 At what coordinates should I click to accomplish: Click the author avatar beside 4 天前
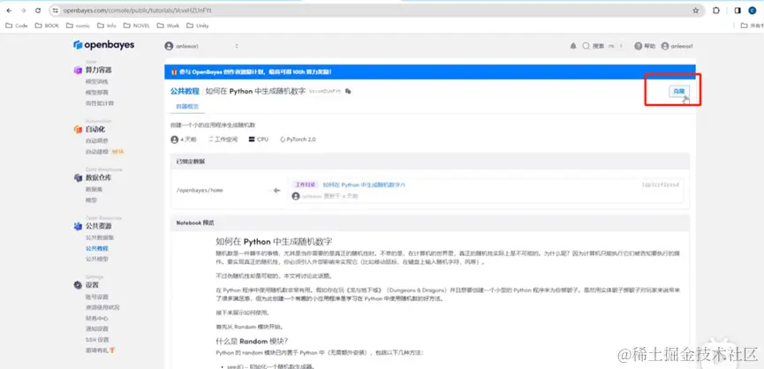point(174,139)
